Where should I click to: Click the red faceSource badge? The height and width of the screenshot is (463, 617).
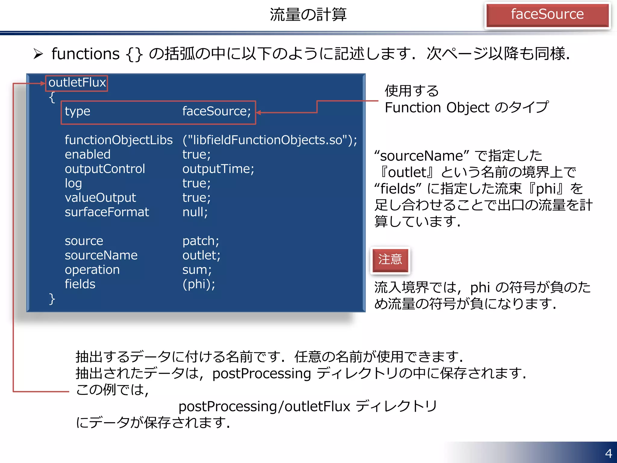(547, 15)
